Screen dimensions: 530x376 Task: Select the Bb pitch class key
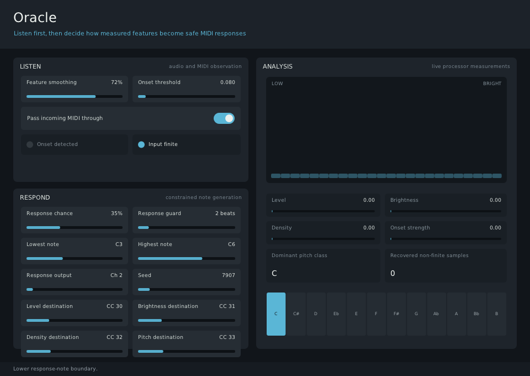[476, 314]
